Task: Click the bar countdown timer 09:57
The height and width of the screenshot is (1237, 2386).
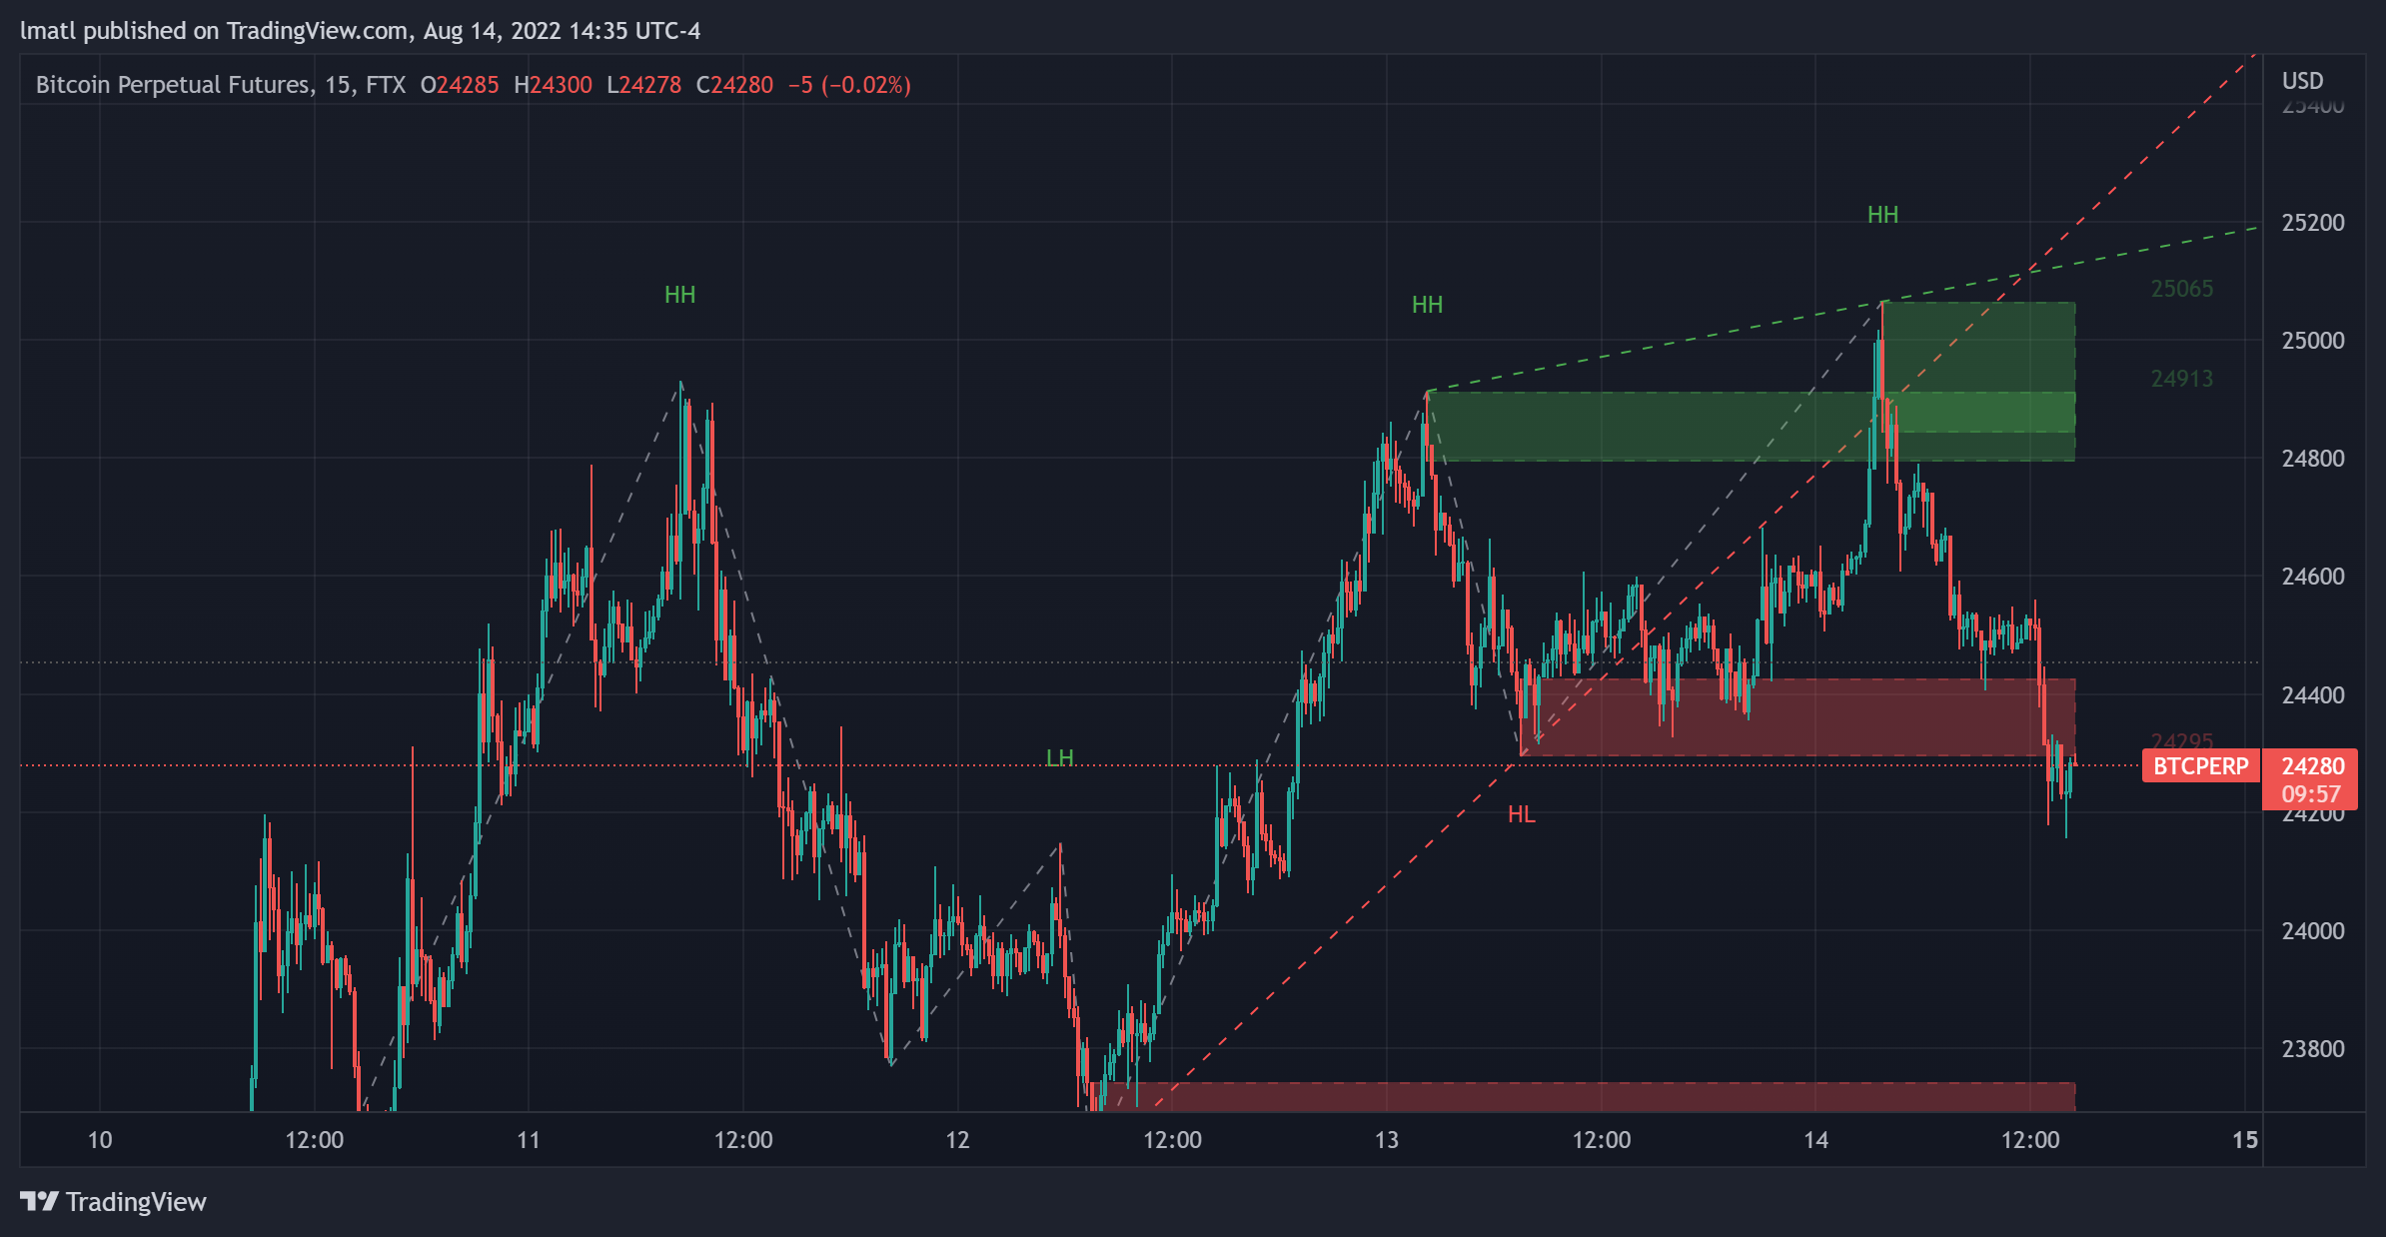Action: 2310,794
